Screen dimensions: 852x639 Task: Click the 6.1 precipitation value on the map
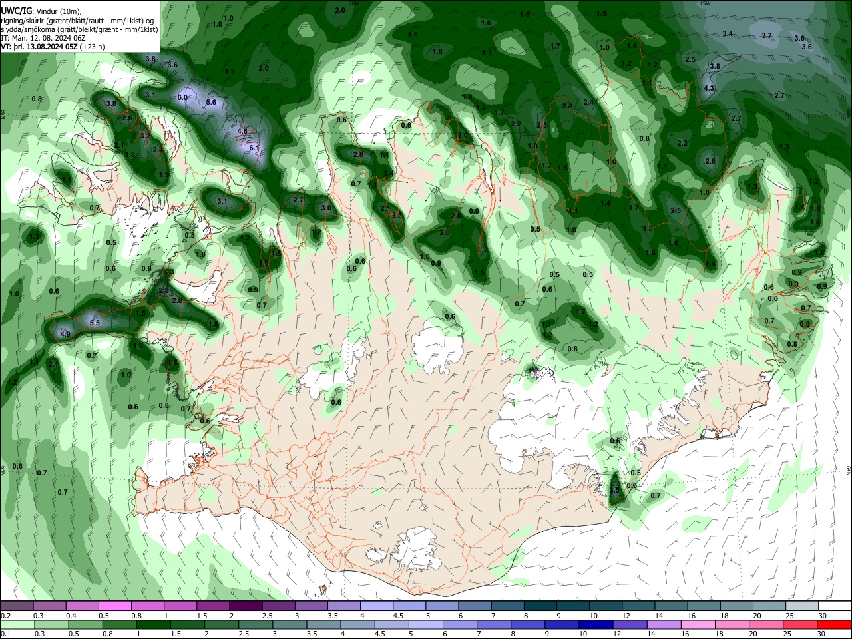coord(254,148)
